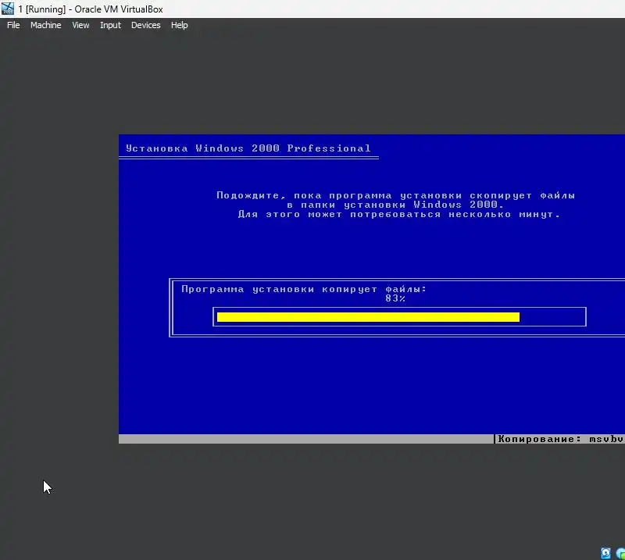Open the Input menu
This screenshot has height=560, width=625.
pos(110,25)
